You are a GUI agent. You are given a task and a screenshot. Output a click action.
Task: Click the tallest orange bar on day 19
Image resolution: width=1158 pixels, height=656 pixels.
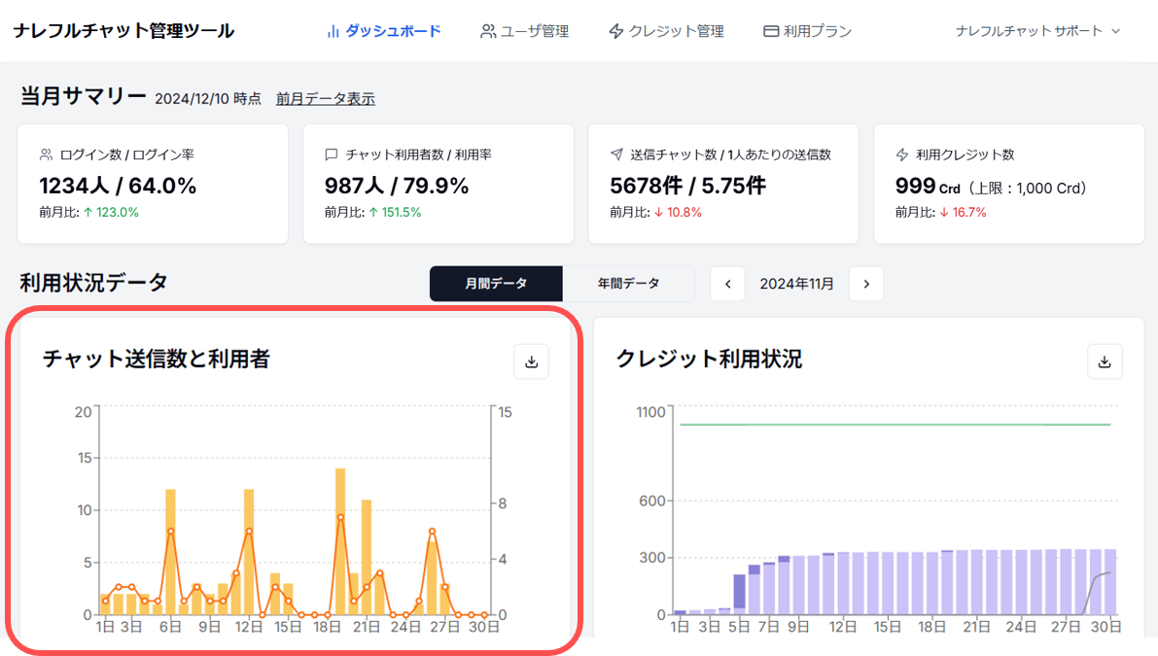340,540
